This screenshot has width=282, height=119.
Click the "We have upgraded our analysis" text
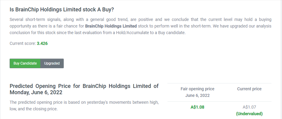pos(242,26)
